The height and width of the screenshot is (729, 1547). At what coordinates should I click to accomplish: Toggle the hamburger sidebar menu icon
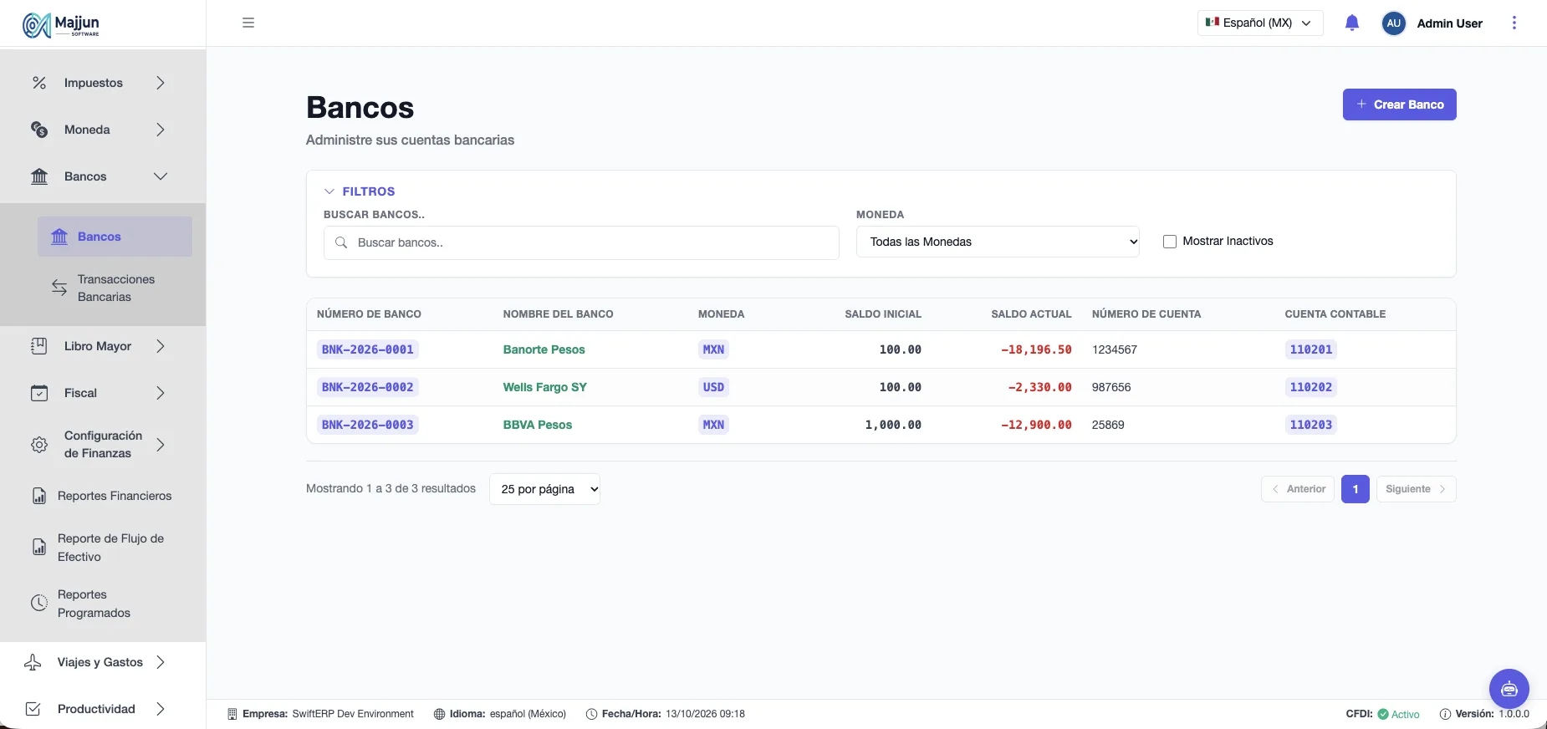tap(248, 23)
